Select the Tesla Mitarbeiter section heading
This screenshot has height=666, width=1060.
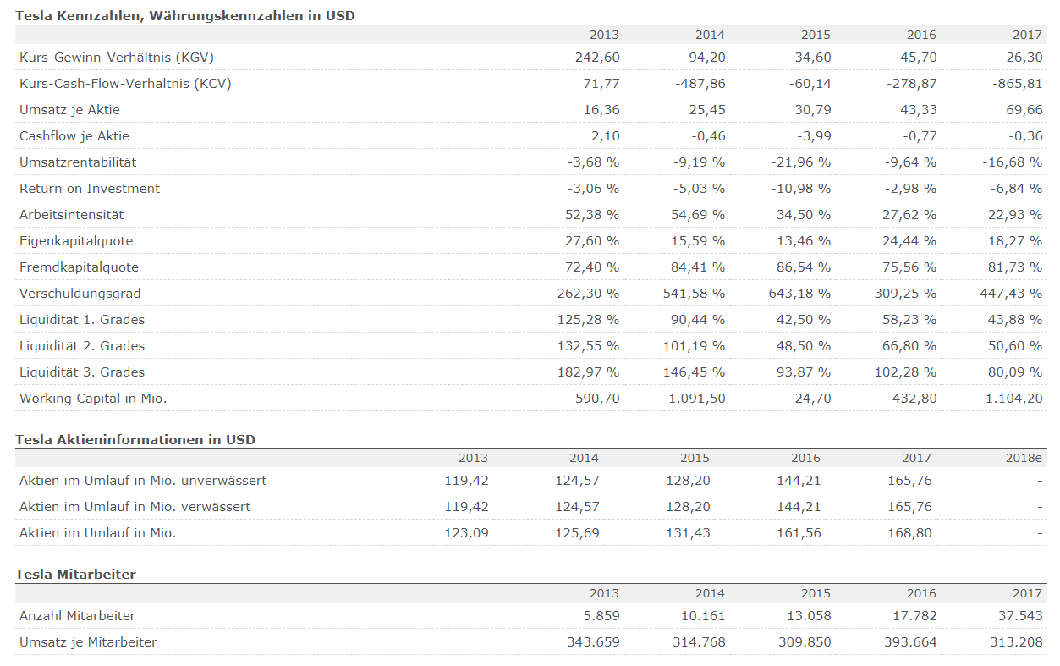pos(76,575)
